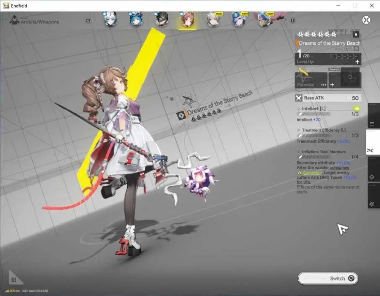This screenshot has width=380, height=296.
Task: Open the highlighted Corrosion keyword link
Action: click(312, 172)
